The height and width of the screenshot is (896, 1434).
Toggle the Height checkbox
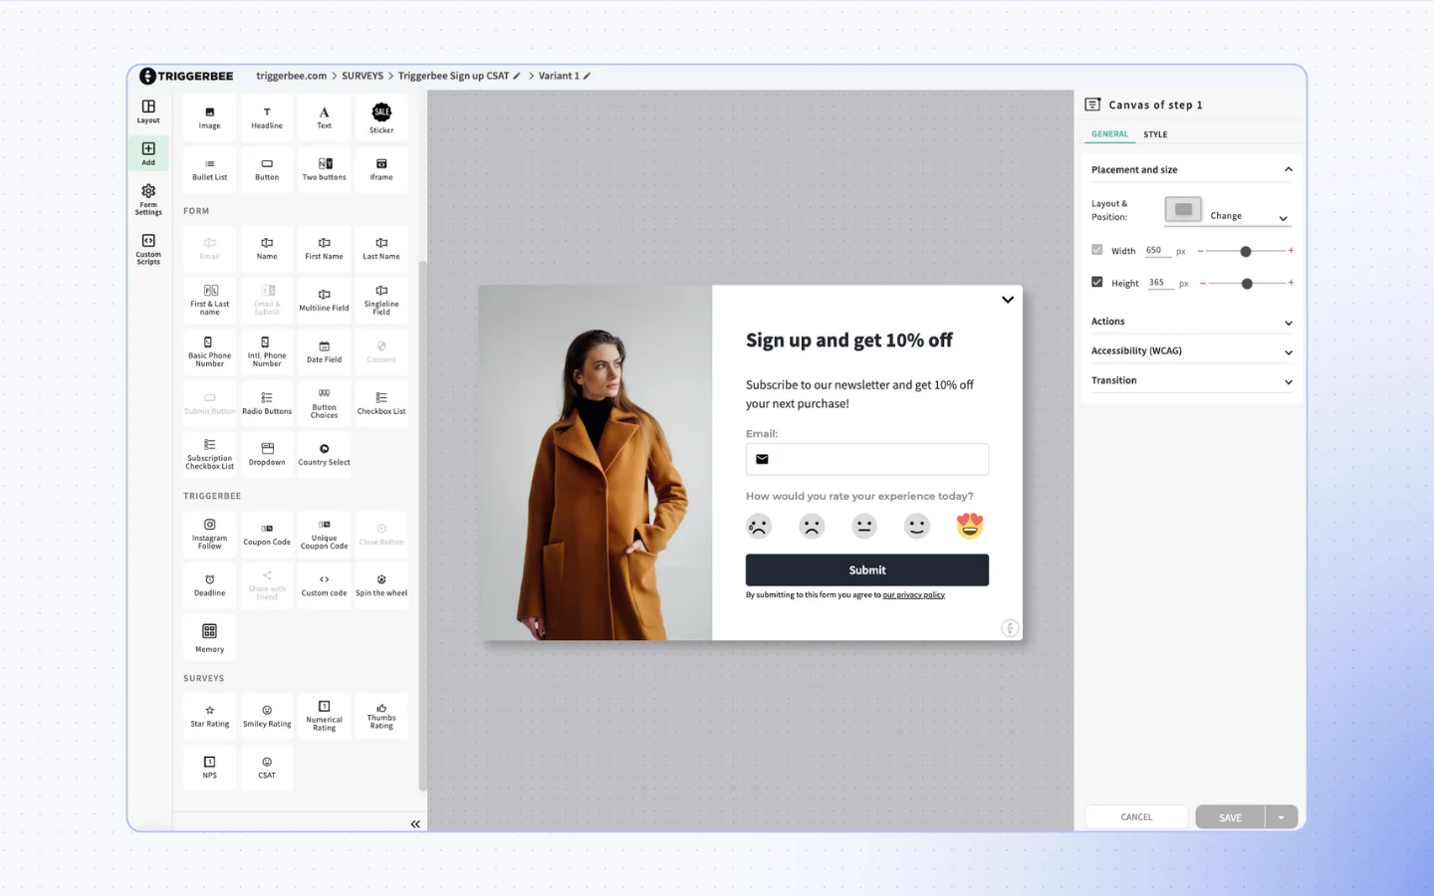point(1097,282)
